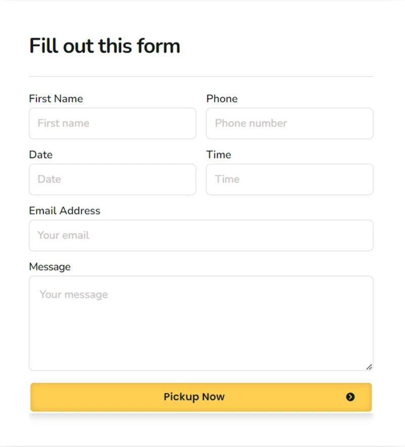Focus the Phone number input field
The image size is (405, 447).
click(290, 124)
